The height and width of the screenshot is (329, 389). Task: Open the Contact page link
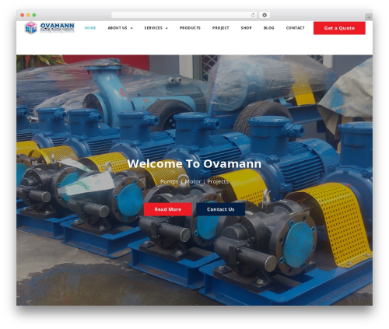point(296,28)
